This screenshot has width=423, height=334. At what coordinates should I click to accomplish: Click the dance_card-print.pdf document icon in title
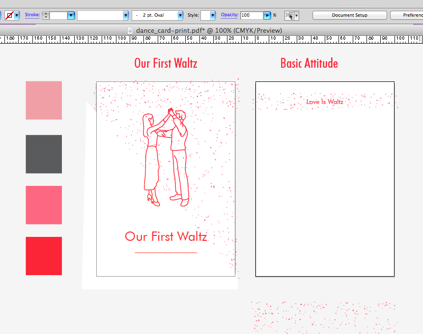coord(130,30)
